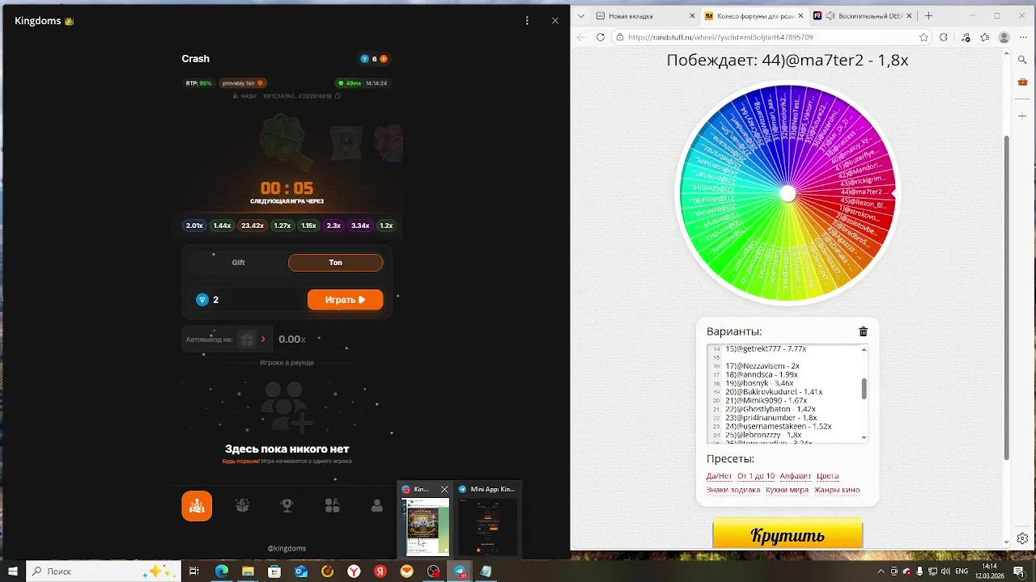
Task: Open the trophy leaderboard tab
Action: point(287,506)
